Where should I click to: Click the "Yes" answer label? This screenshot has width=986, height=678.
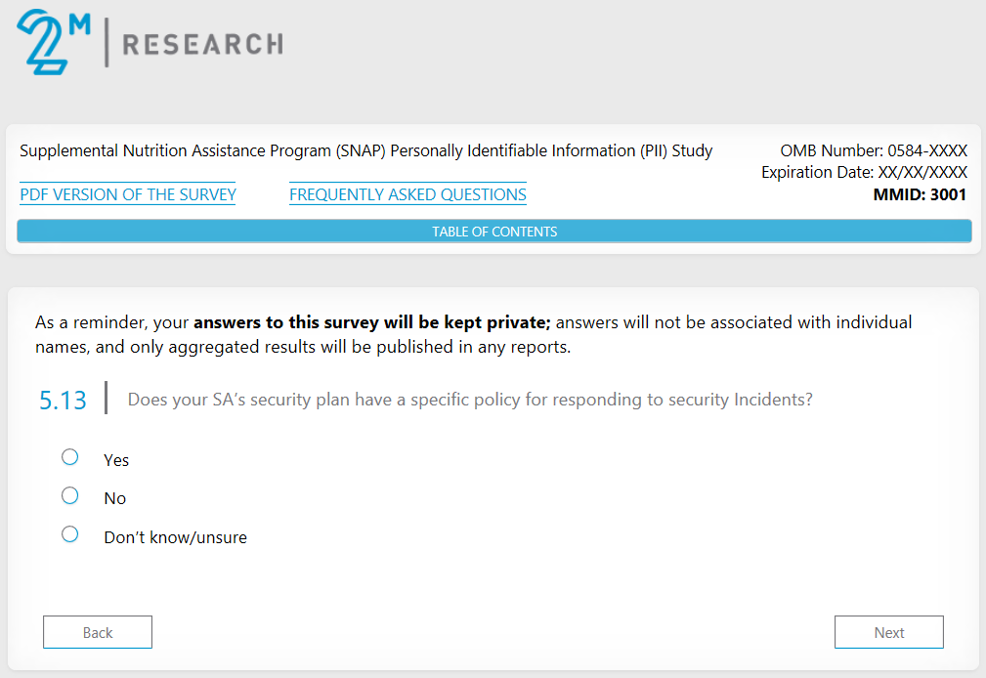[x=116, y=460]
